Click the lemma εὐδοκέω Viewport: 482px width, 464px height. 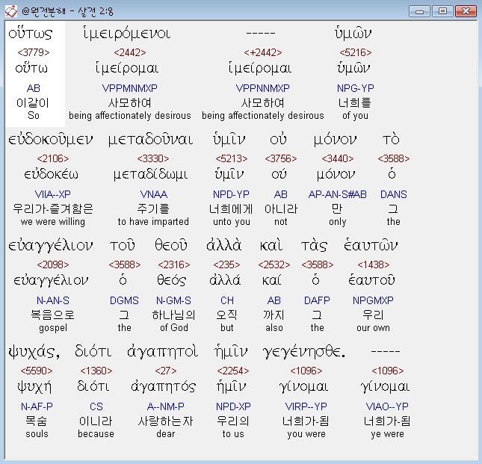pos(51,175)
